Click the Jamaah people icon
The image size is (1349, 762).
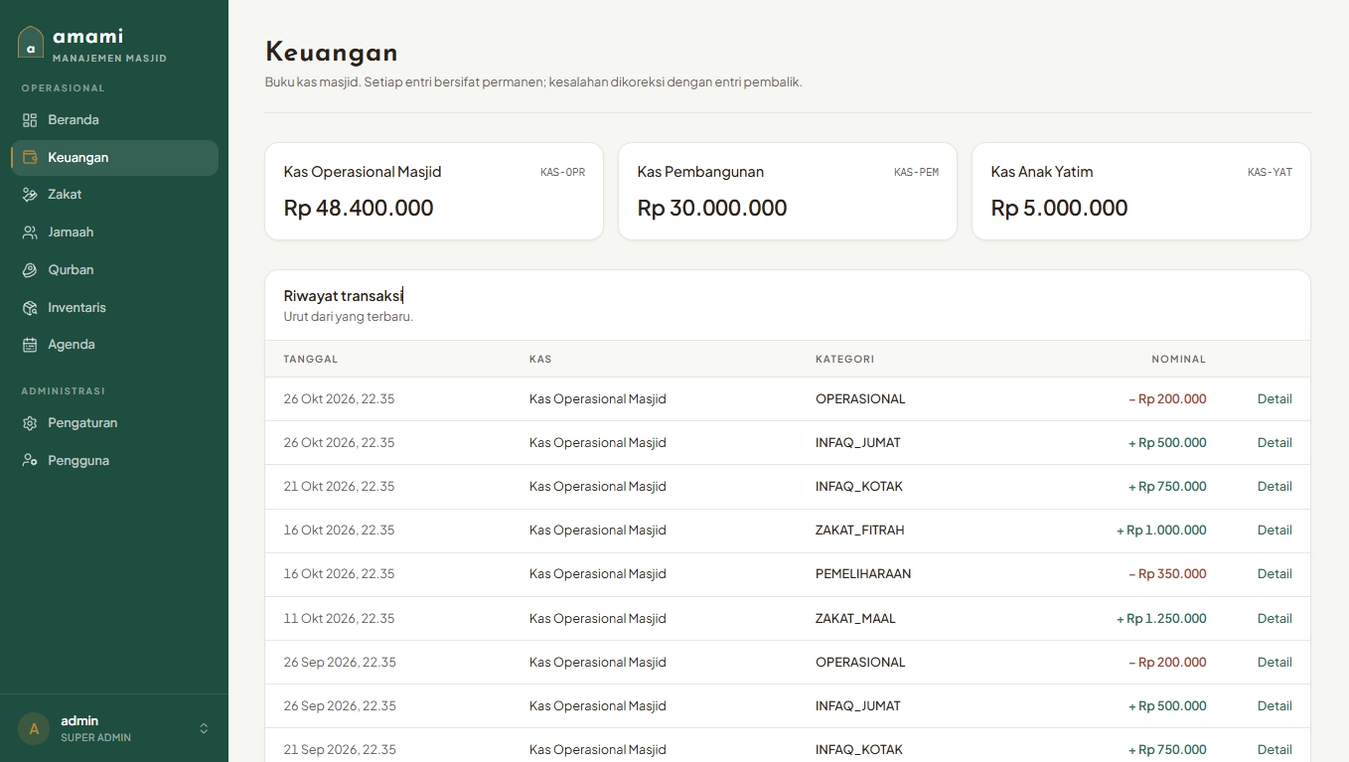(30, 232)
